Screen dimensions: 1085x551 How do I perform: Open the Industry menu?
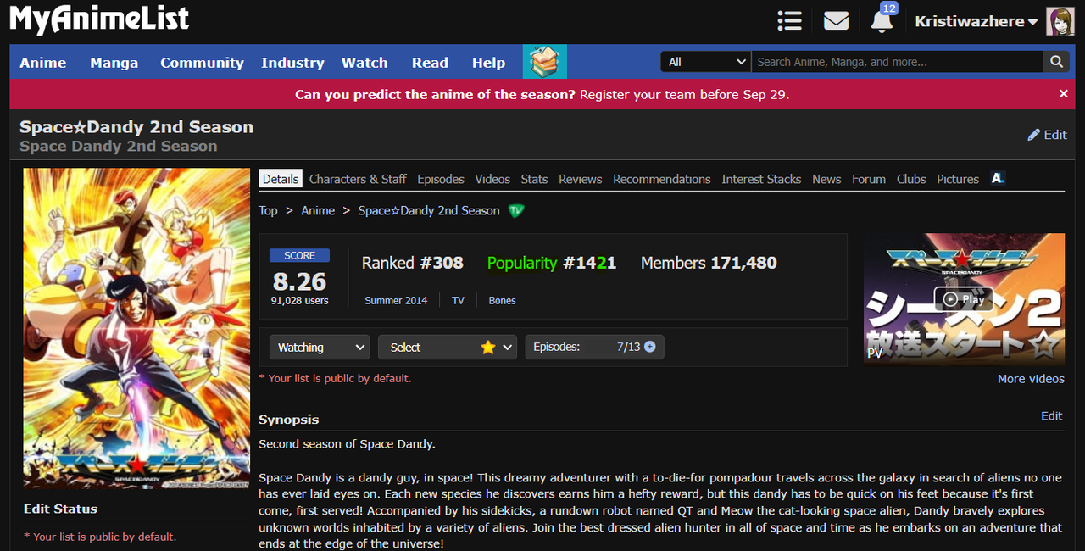[292, 63]
